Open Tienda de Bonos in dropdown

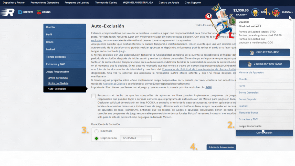point(264,113)
